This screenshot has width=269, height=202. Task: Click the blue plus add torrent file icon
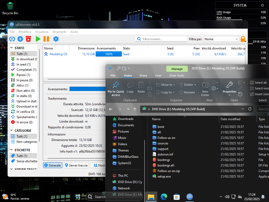pos(20,39)
